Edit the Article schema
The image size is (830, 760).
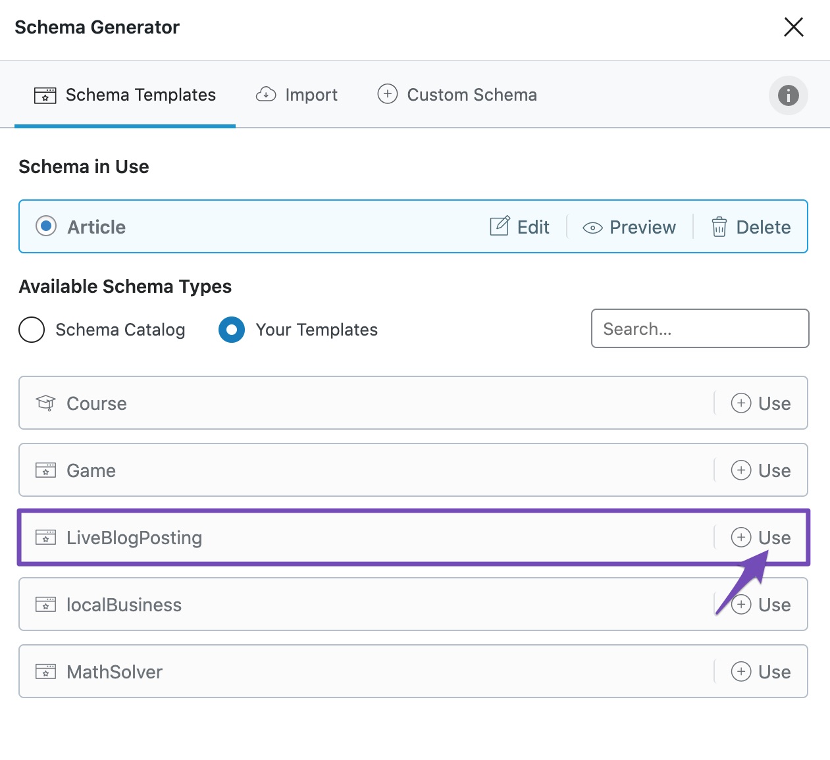[x=519, y=227]
